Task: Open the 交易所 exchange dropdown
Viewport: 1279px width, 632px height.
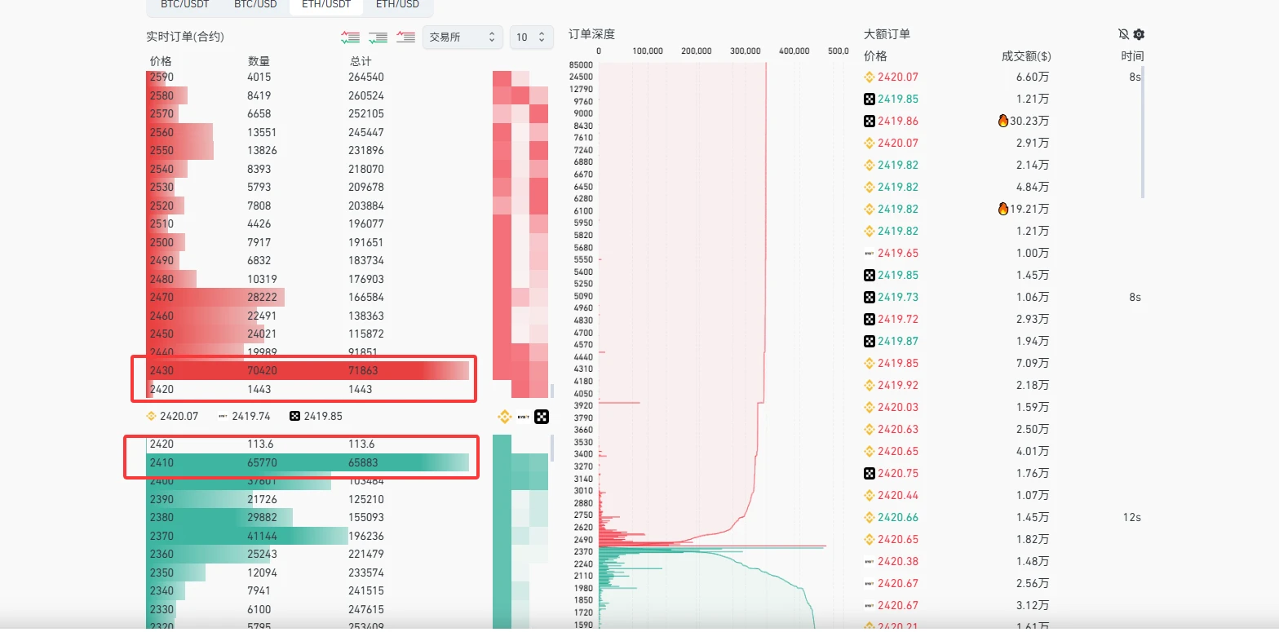Action: click(x=462, y=38)
